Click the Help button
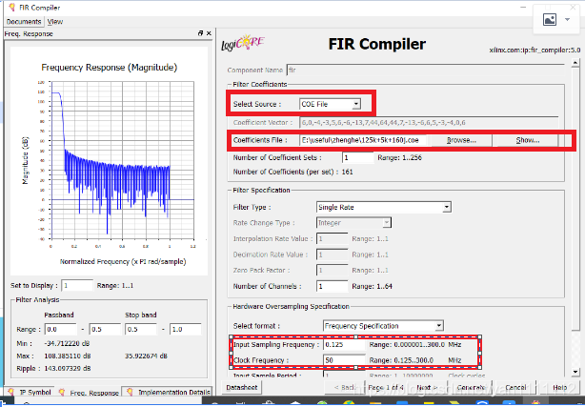The width and height of the screenshot is (585, 407). (x=559, y=388)
